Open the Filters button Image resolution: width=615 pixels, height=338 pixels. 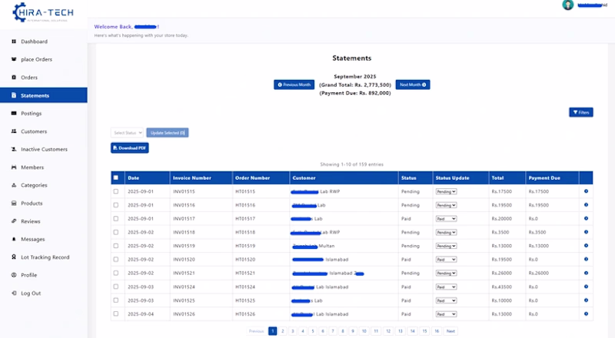[x=580, y=112]
